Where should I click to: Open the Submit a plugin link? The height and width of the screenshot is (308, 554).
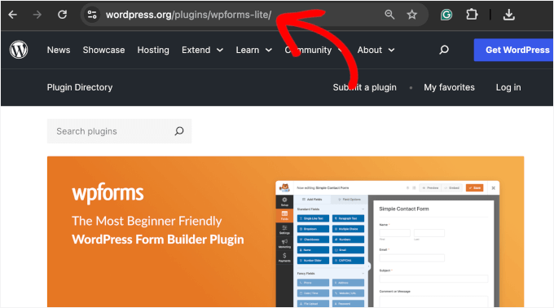(x=365, y=87)
